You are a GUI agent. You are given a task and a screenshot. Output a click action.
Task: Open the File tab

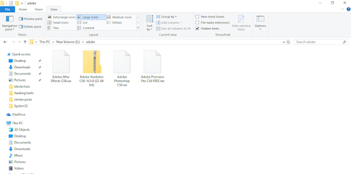pyautogui.click(x=7, y=9)
